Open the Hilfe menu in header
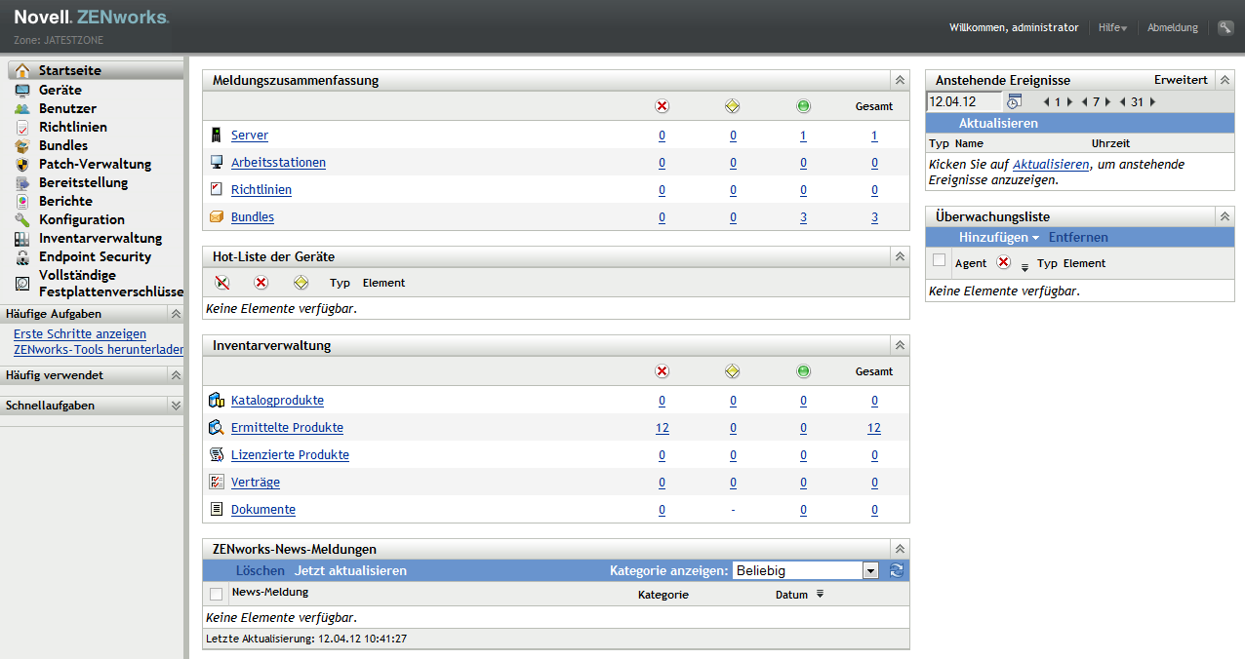1245x659 pixels. point(1111,27)
